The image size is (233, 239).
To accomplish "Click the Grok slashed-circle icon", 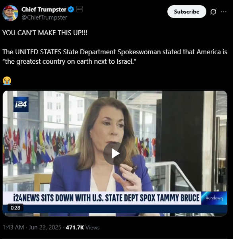I will 213,12.
